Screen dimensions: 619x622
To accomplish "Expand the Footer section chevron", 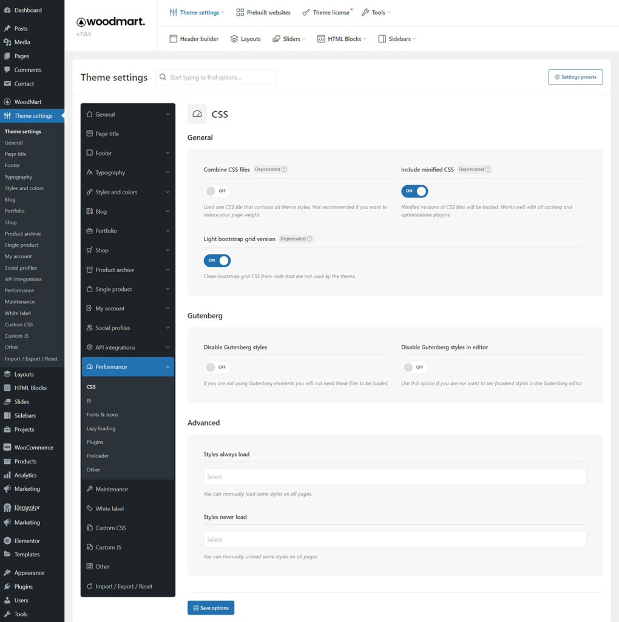I will pyautogui.click(x=167, y=153).
